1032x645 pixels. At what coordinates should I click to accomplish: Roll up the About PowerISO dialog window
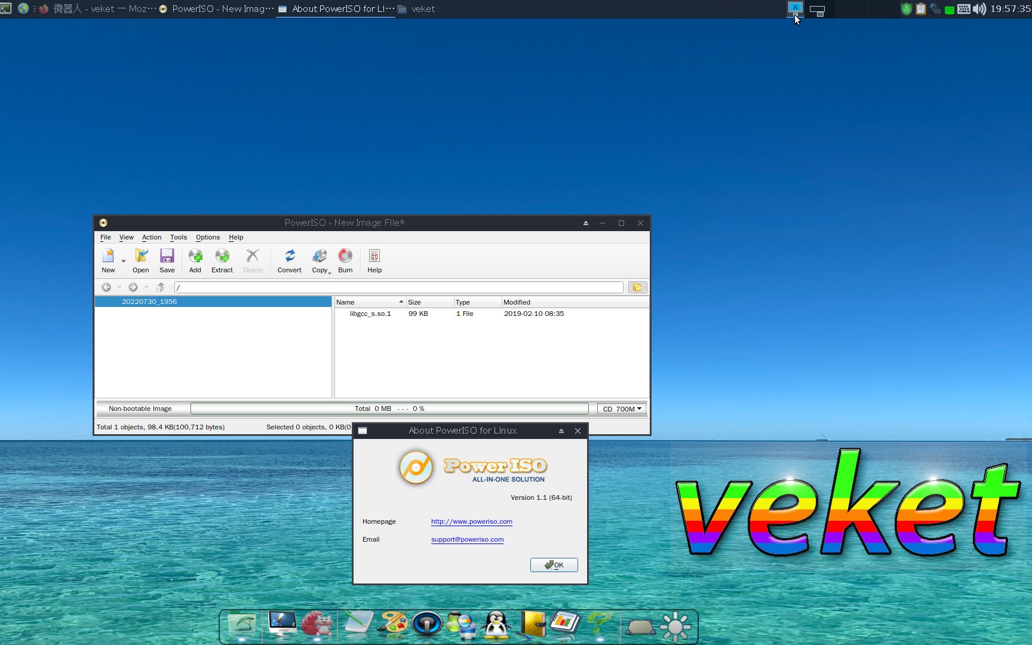(x=561, y=431)
